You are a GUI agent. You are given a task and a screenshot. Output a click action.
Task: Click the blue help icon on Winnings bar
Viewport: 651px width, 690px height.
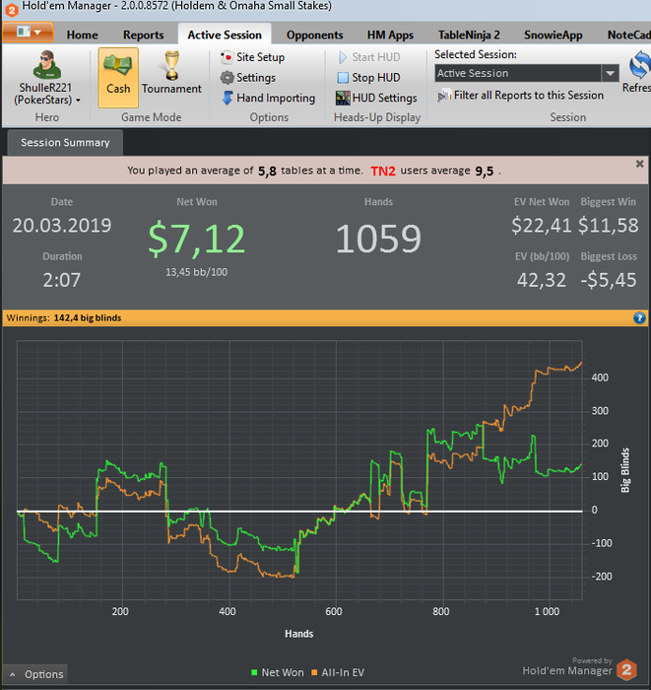coord(639,317)
